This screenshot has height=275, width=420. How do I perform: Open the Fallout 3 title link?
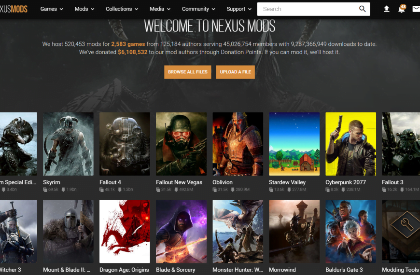click(x=392, y=182)
